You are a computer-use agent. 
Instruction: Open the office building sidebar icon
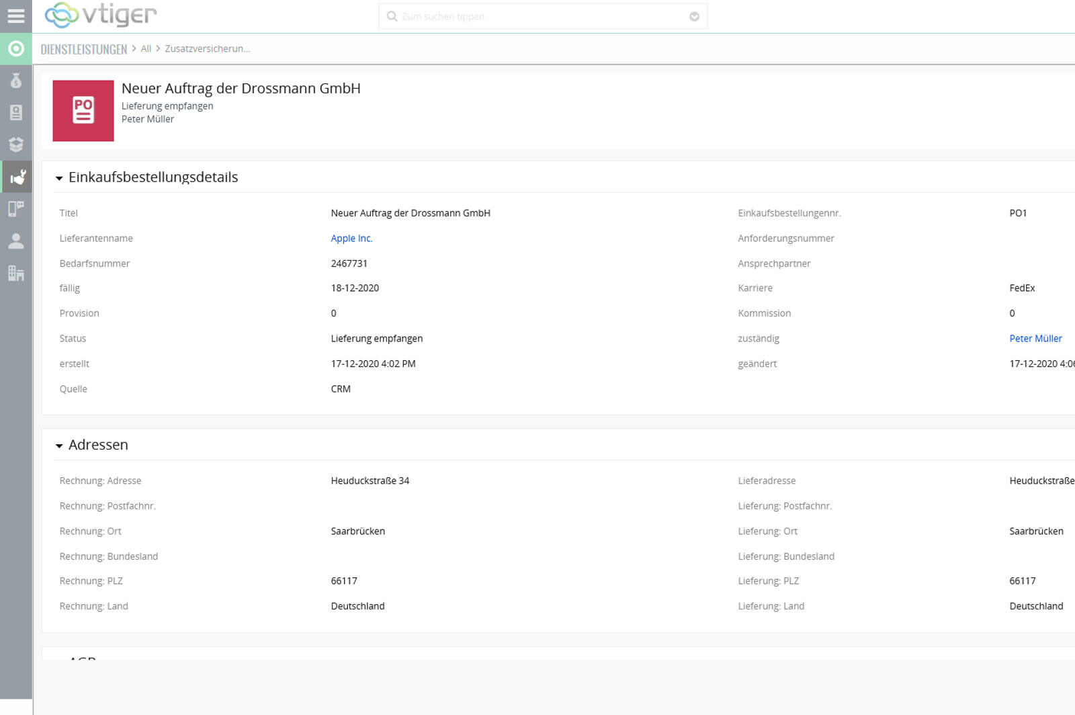16,273
